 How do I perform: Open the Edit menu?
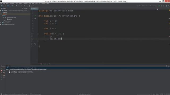[4, 3]
